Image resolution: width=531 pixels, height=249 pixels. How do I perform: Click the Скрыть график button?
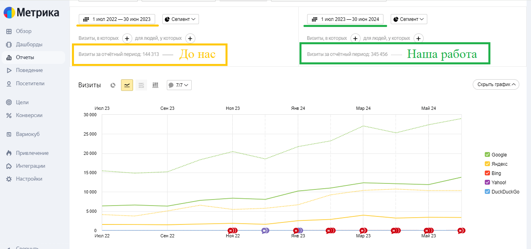[x=496, y=84]
